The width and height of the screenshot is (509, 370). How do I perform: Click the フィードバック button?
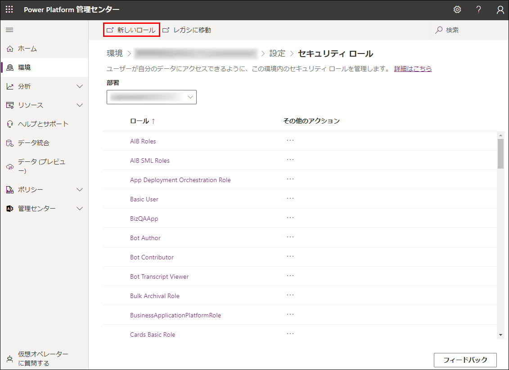point(465,360)
